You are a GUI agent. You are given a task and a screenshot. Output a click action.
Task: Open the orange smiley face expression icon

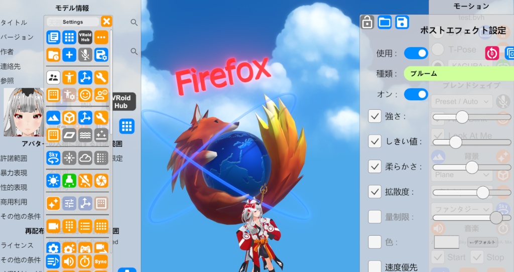[x=85, y=95]
